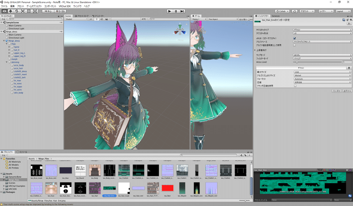Click the Apply button in Inspector
Screen dimensions: 353x206
coord(347,91)
